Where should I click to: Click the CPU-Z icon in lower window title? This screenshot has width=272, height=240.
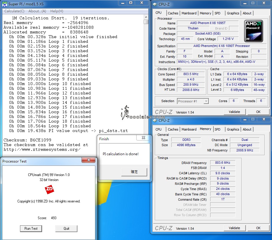coord(155,121)
